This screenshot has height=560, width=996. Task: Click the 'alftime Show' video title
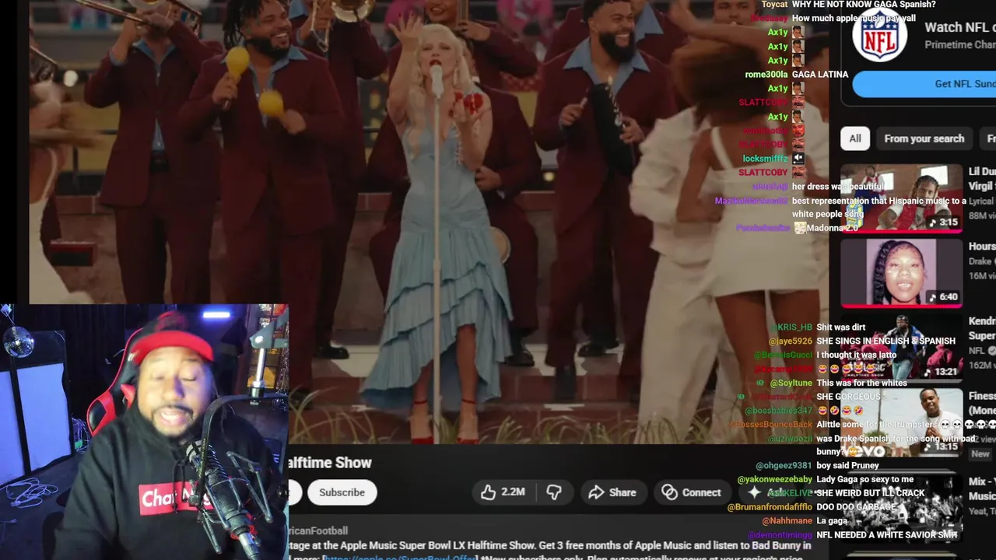(330, 463)
